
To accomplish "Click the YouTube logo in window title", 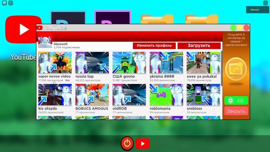I will click(39, 27).
